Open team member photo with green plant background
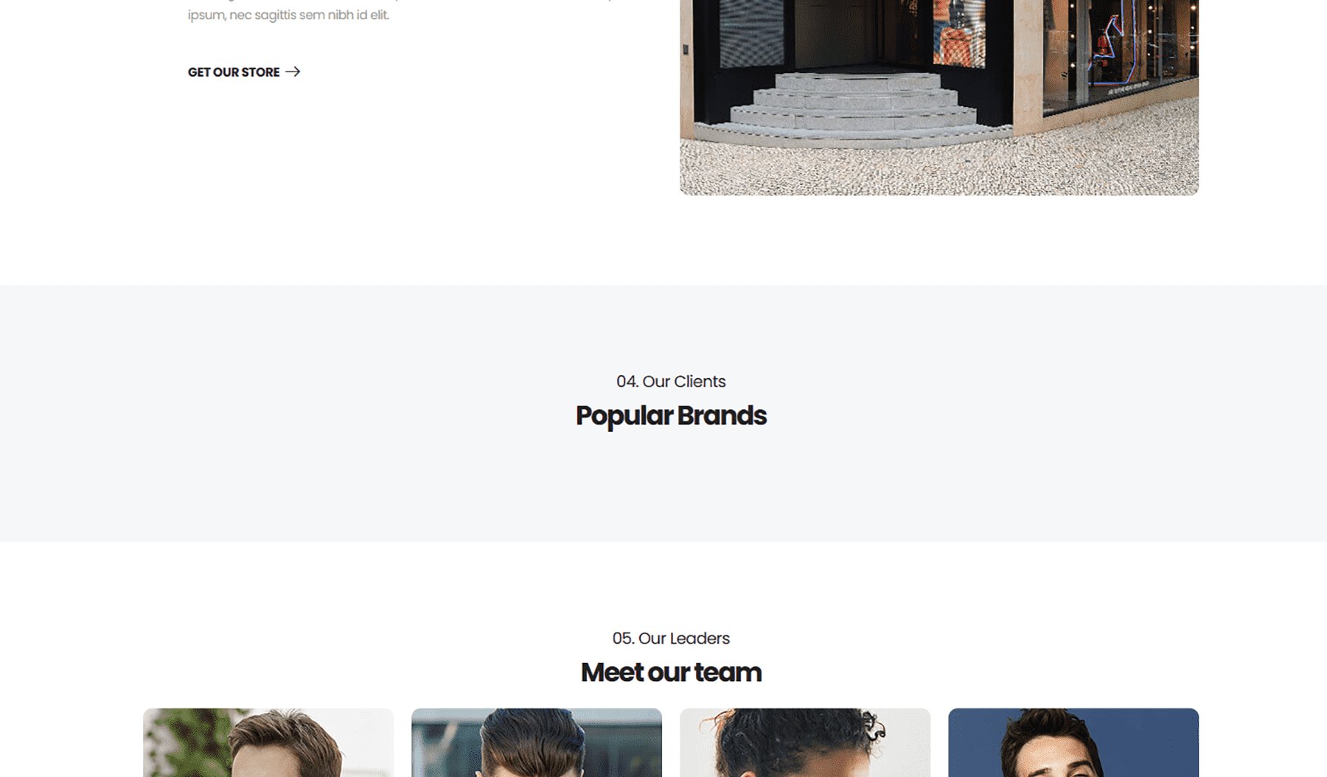This screenshot has width=1327, height=777. point(268,742)
